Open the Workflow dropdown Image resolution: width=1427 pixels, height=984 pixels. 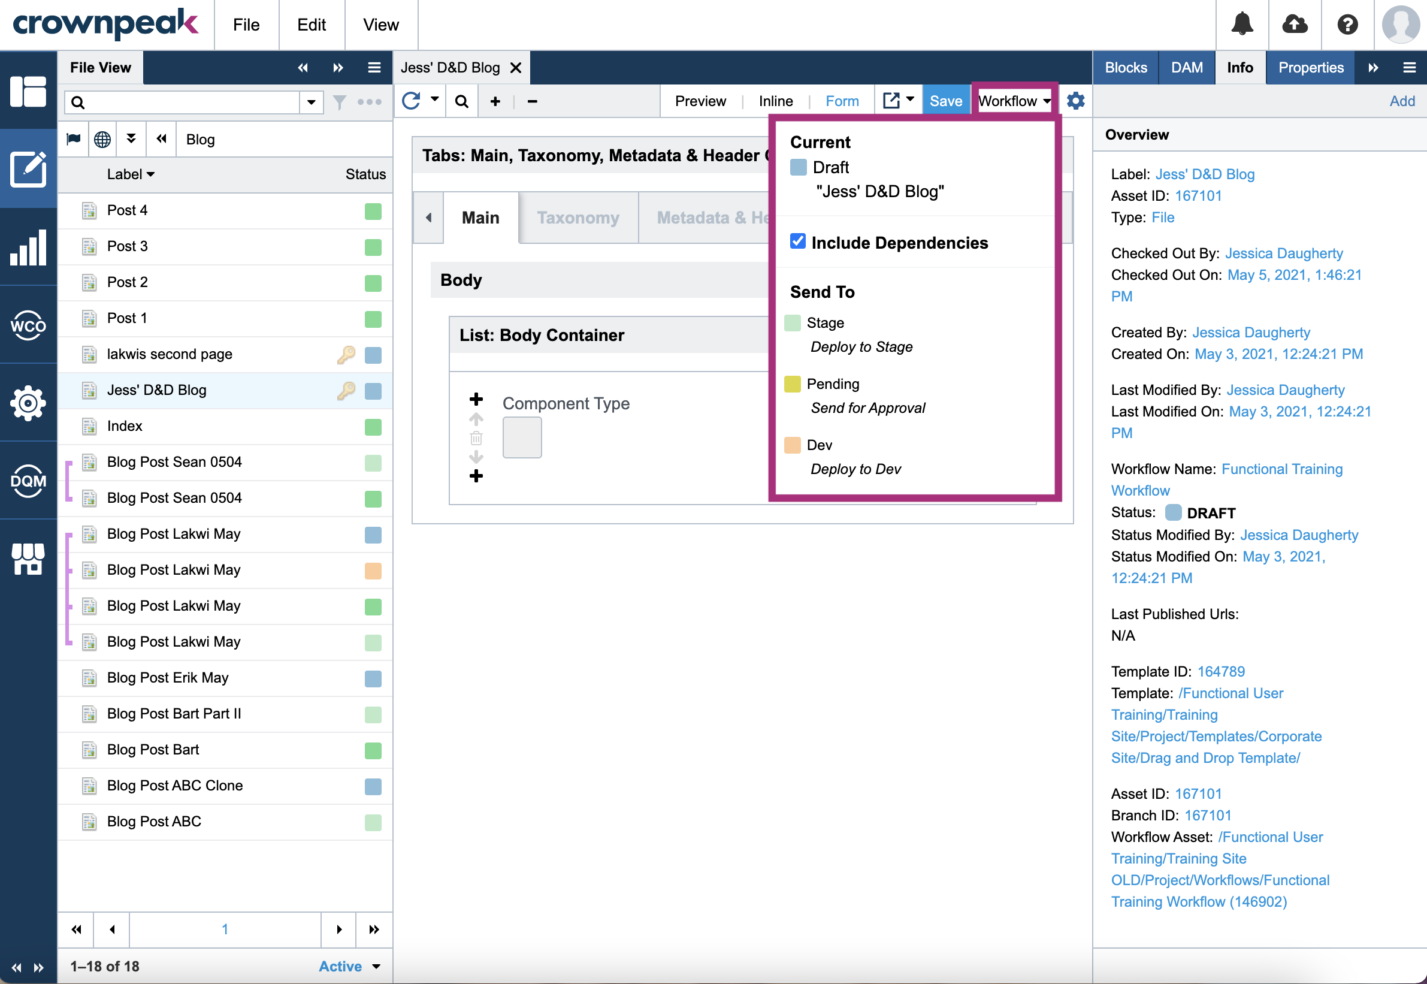1015,101
